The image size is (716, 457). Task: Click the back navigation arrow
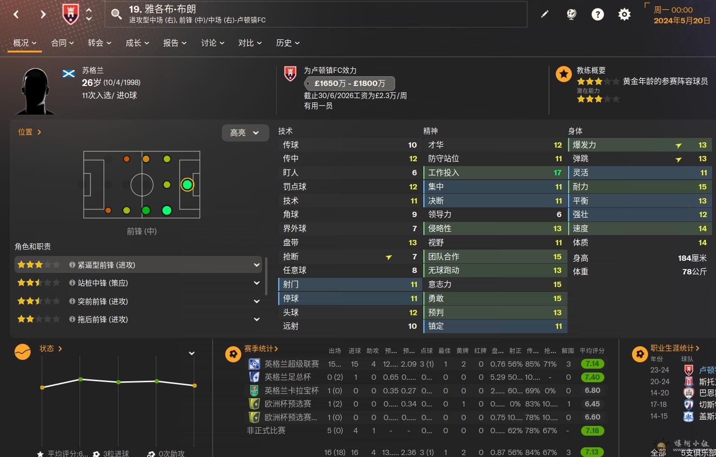[17, 15]
